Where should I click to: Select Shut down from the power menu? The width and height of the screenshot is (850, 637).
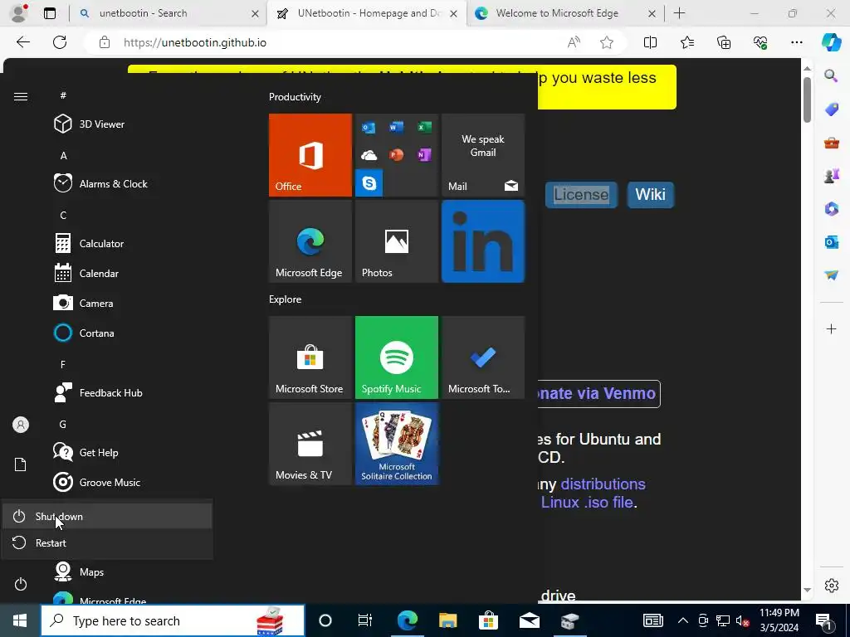pos(107,516)
